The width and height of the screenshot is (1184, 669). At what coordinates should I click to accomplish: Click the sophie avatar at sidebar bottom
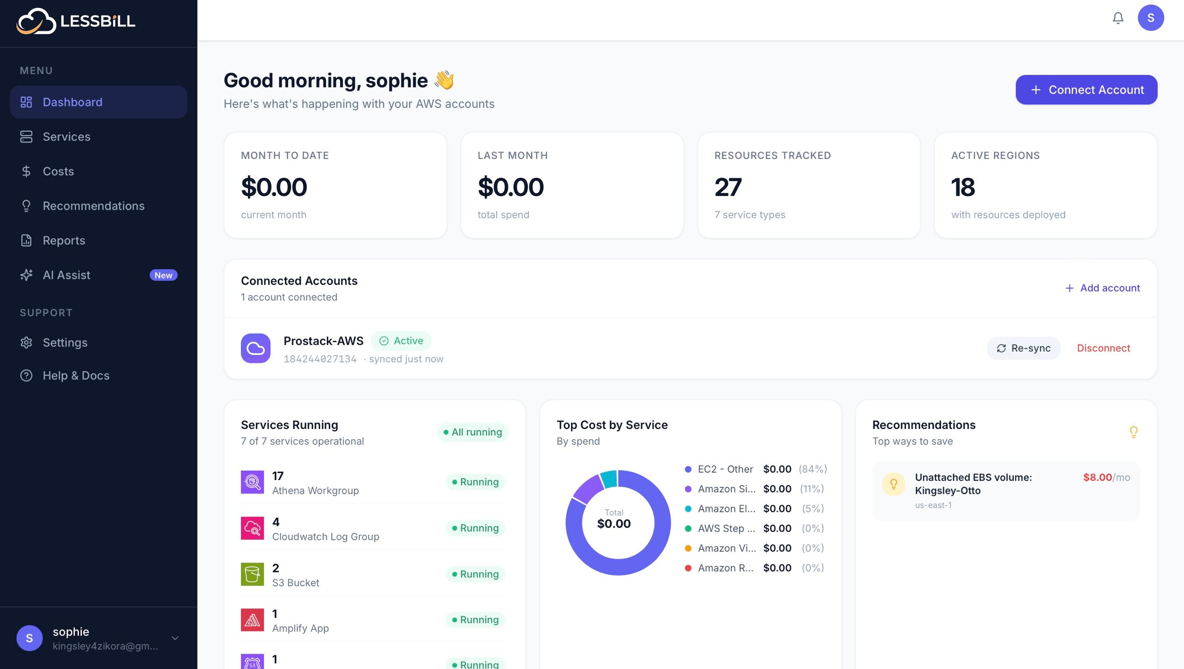pos(30,638)
